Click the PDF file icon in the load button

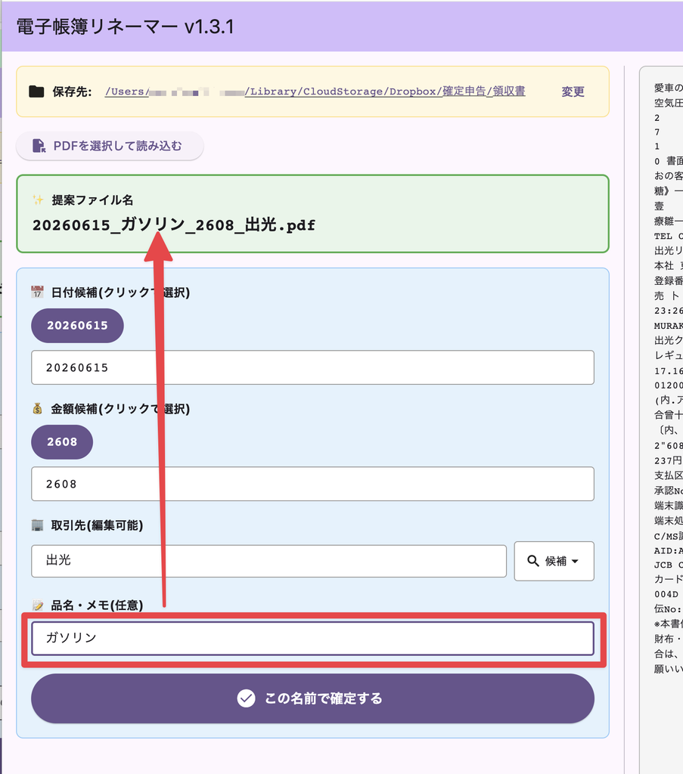[x=39, y=146]
